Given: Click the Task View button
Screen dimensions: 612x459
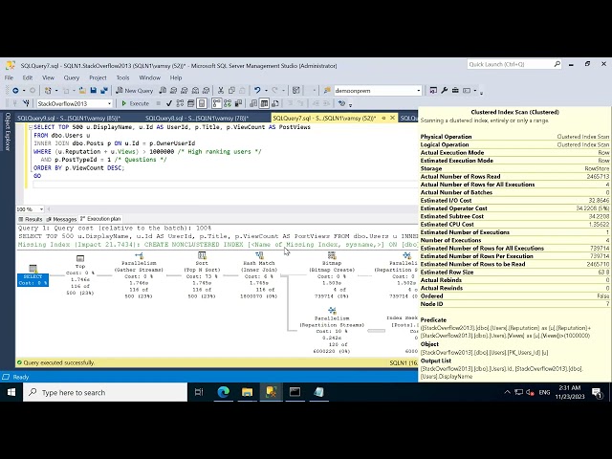Looking at the screenshot, I should (x=199, y=392).
